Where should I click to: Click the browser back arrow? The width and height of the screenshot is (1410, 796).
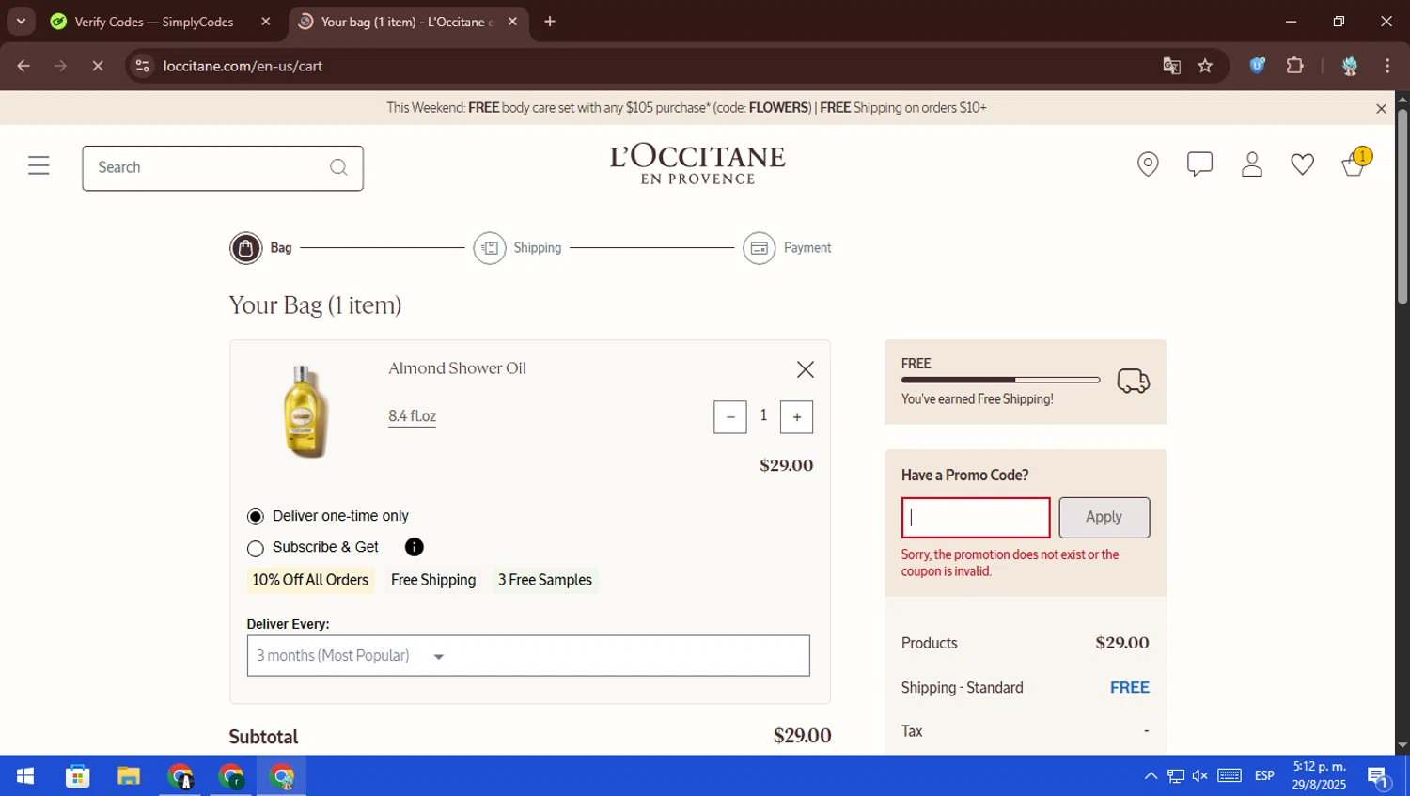[x=23, y=66]
